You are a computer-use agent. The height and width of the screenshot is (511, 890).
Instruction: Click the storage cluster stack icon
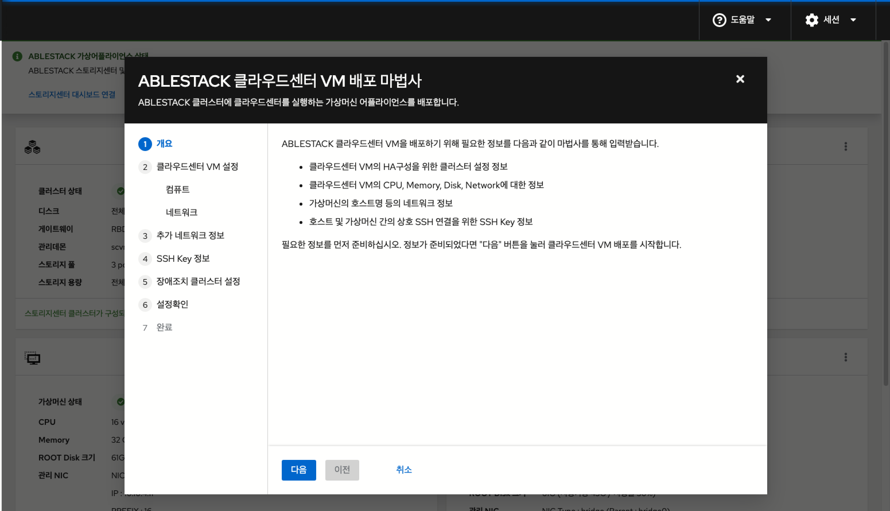(32, 147)
